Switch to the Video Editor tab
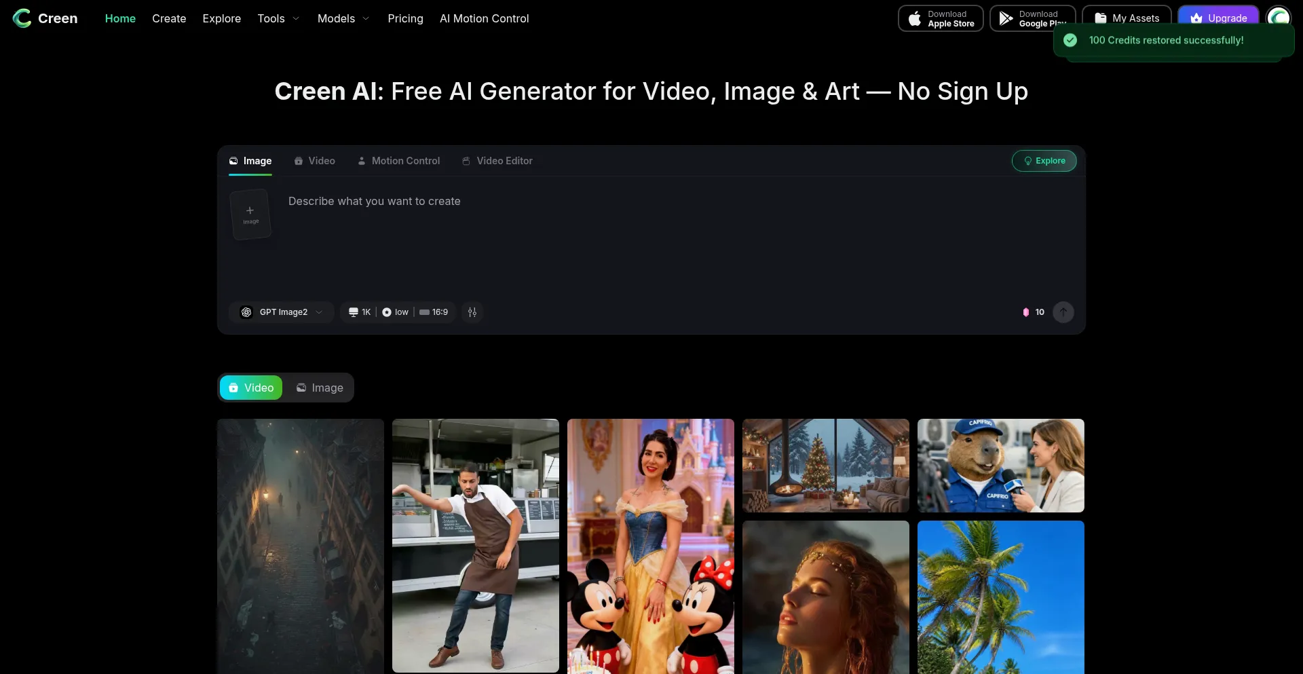1303x674 pixels. pyautogui.click(x=497, y=161)
